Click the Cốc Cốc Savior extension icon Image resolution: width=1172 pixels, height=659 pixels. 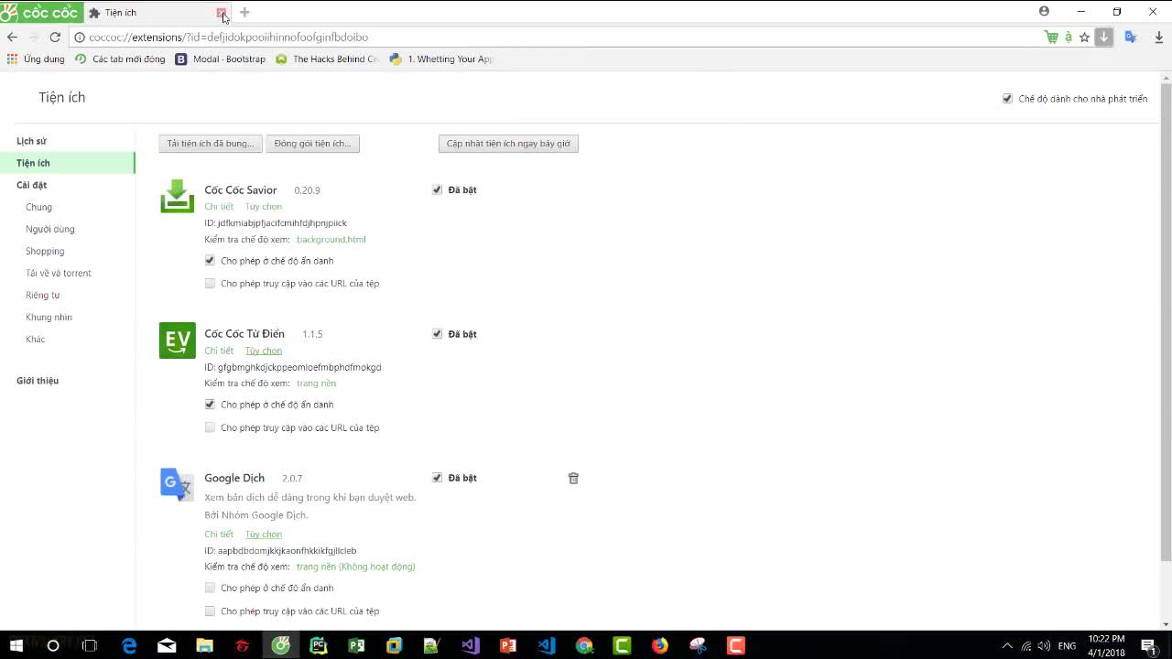point(177,195)
